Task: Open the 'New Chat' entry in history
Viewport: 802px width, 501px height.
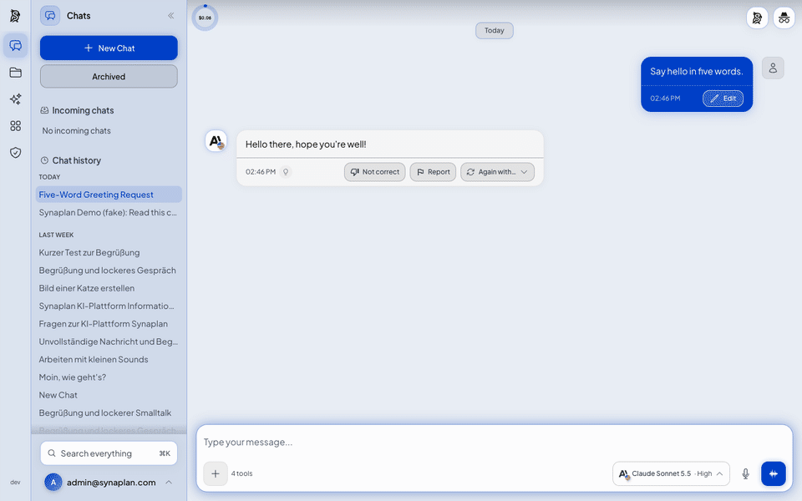Action: [x=109, y=395]
